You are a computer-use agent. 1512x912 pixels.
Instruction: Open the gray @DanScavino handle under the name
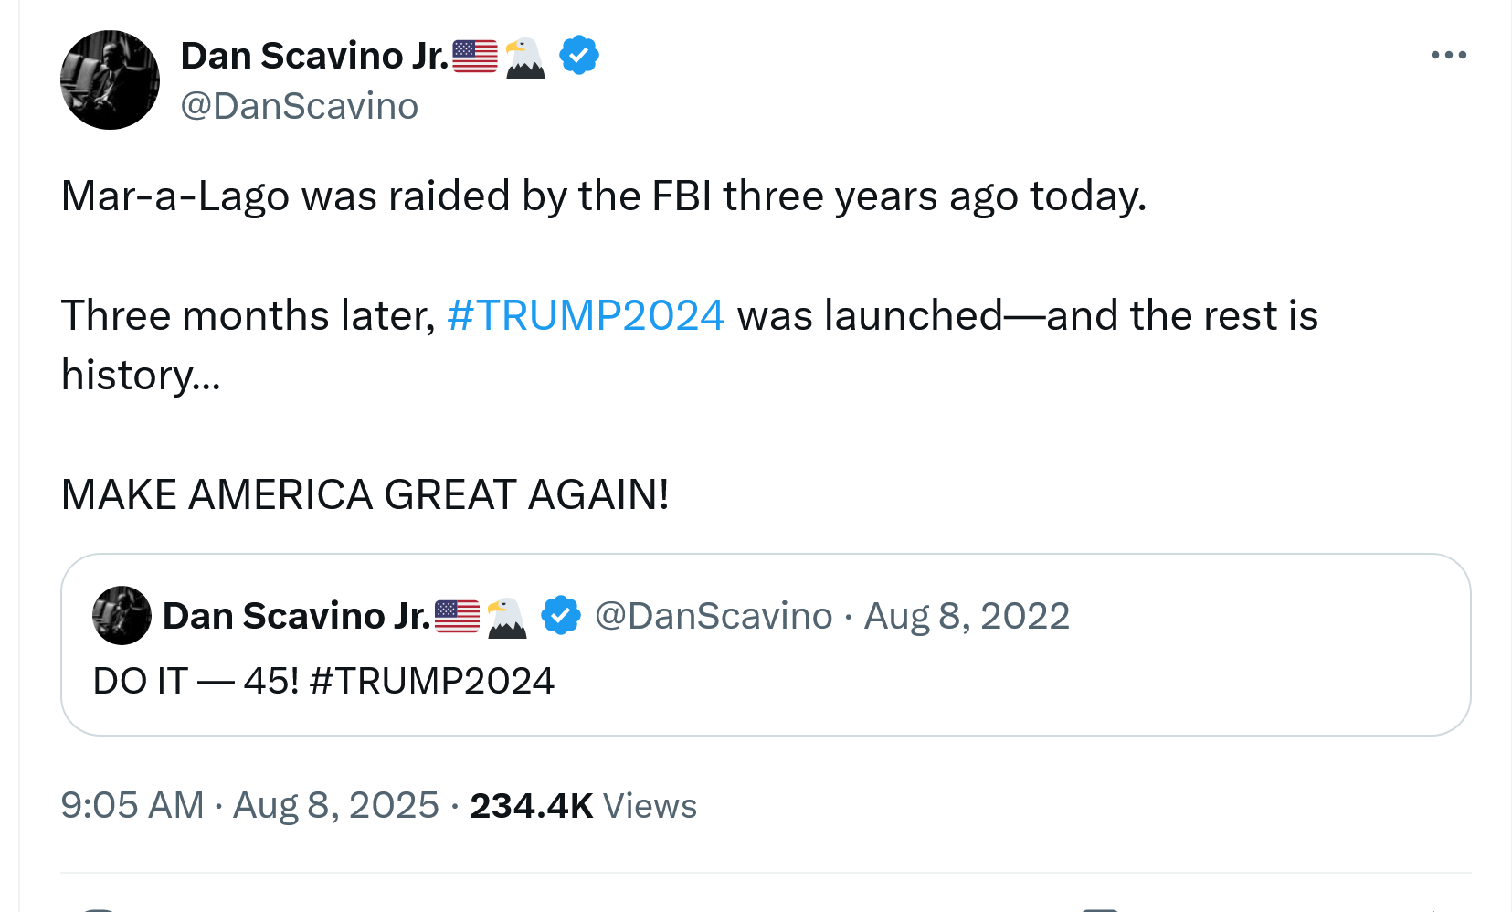tap(300, 107)
